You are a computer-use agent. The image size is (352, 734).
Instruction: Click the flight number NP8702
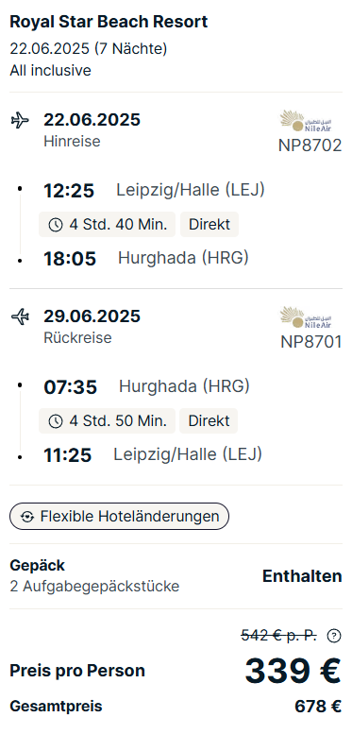(x=310, y=145)
